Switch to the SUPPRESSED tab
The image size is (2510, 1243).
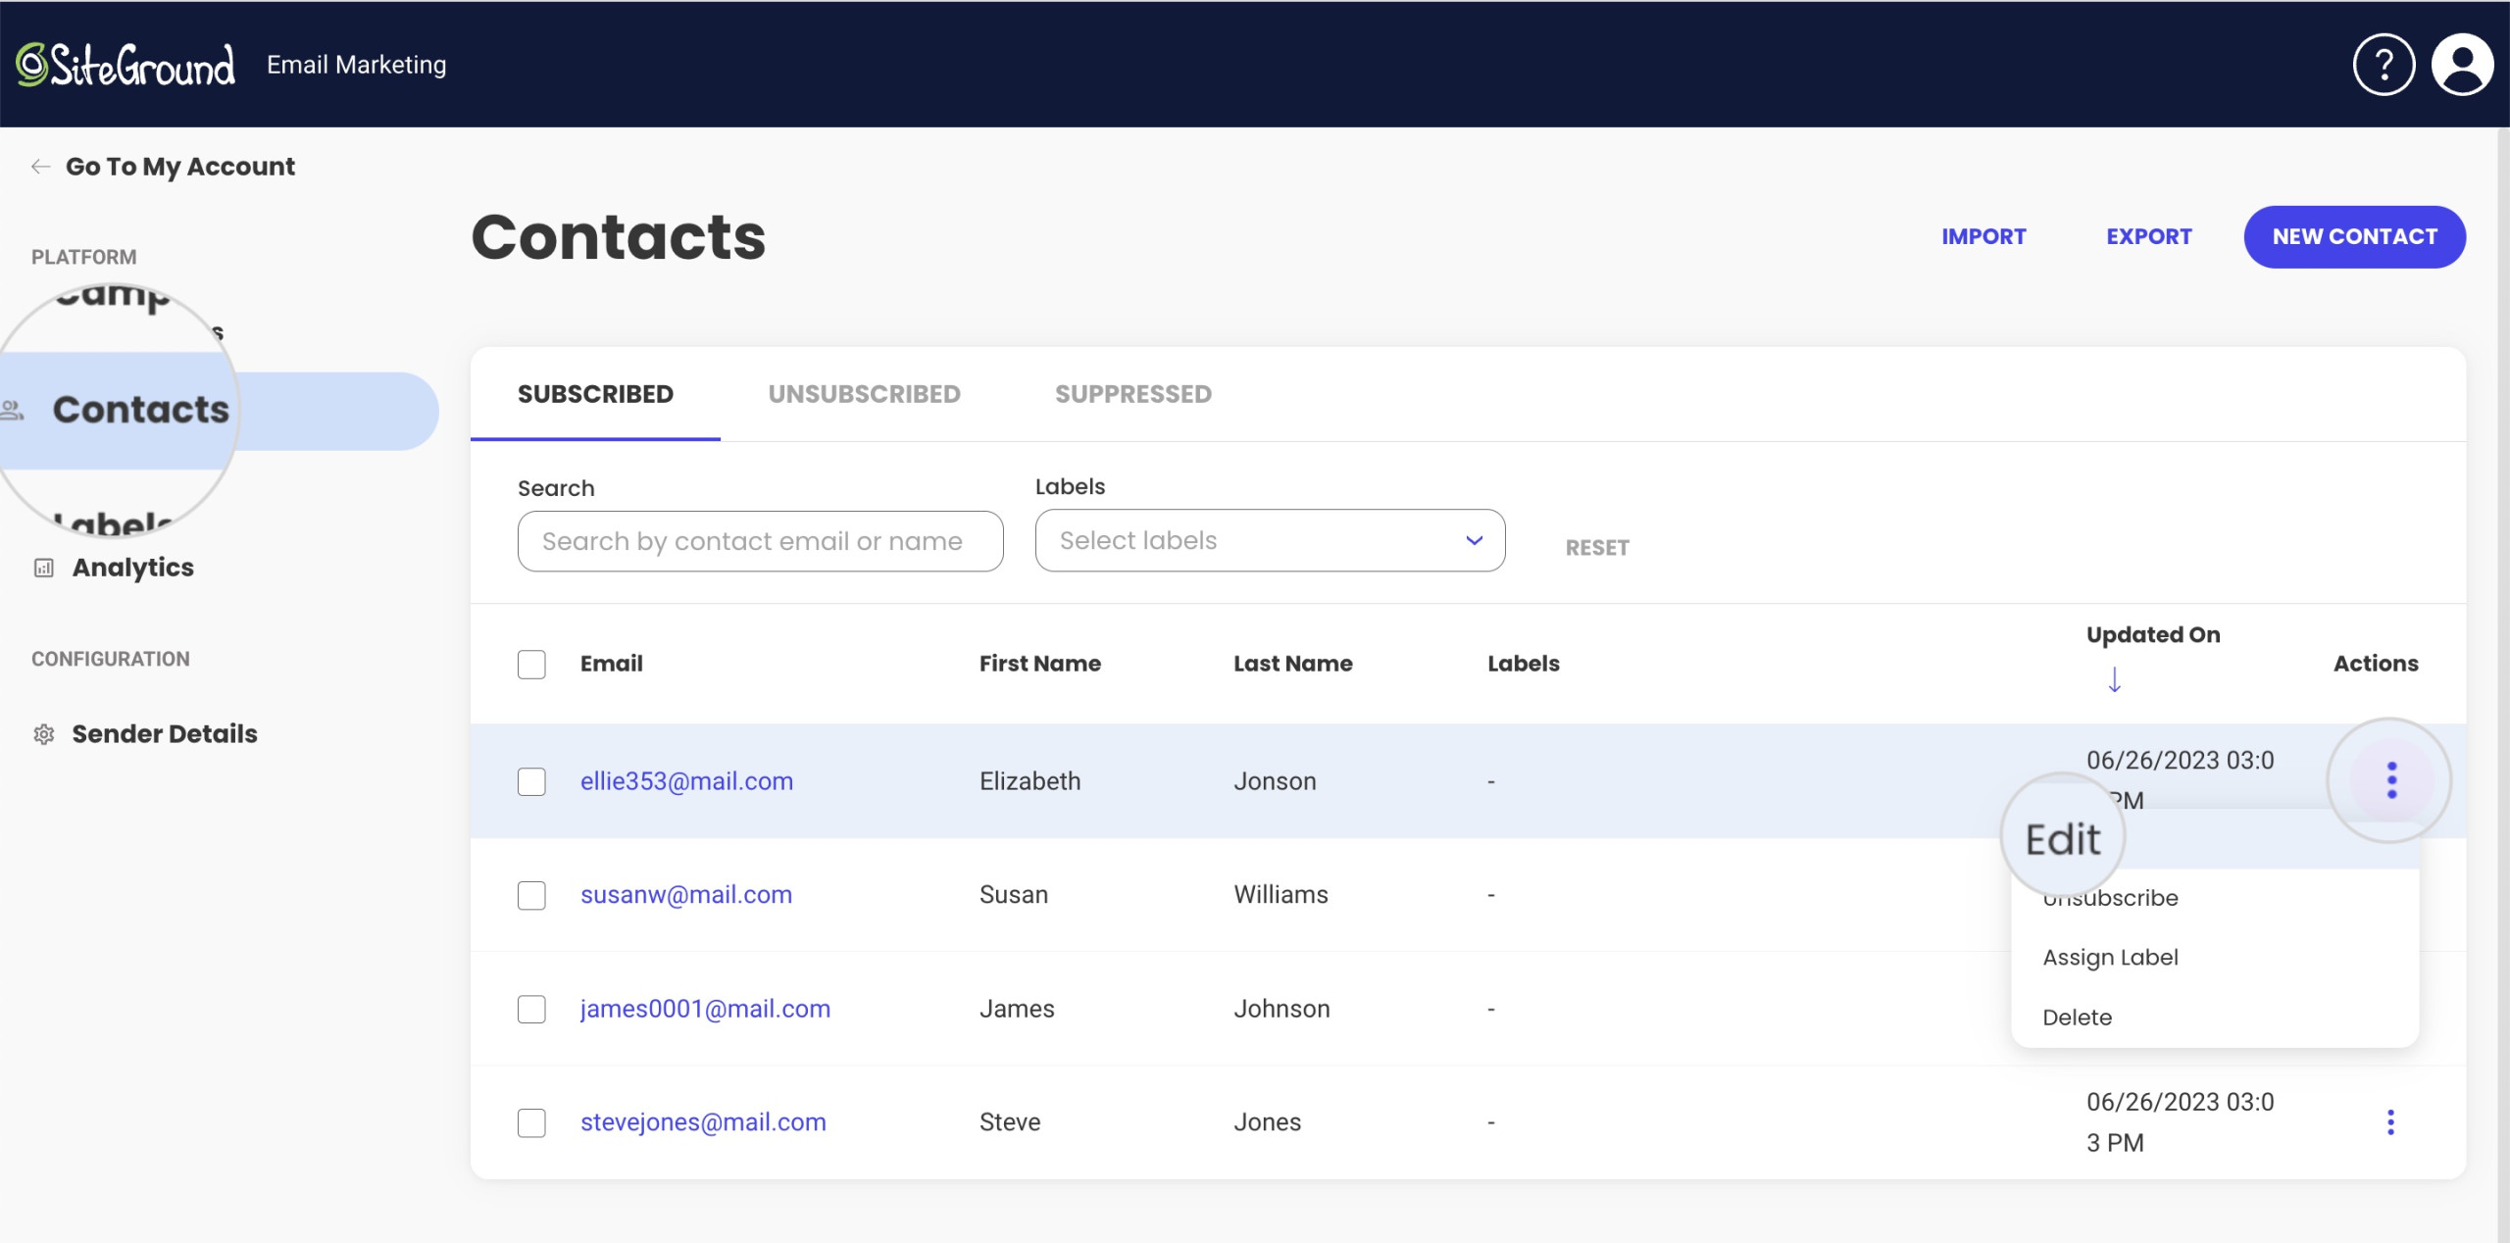[x=1133, y=392]
